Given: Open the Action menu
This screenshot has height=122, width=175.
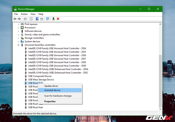Looking at the screenshot, I should 24,14.
